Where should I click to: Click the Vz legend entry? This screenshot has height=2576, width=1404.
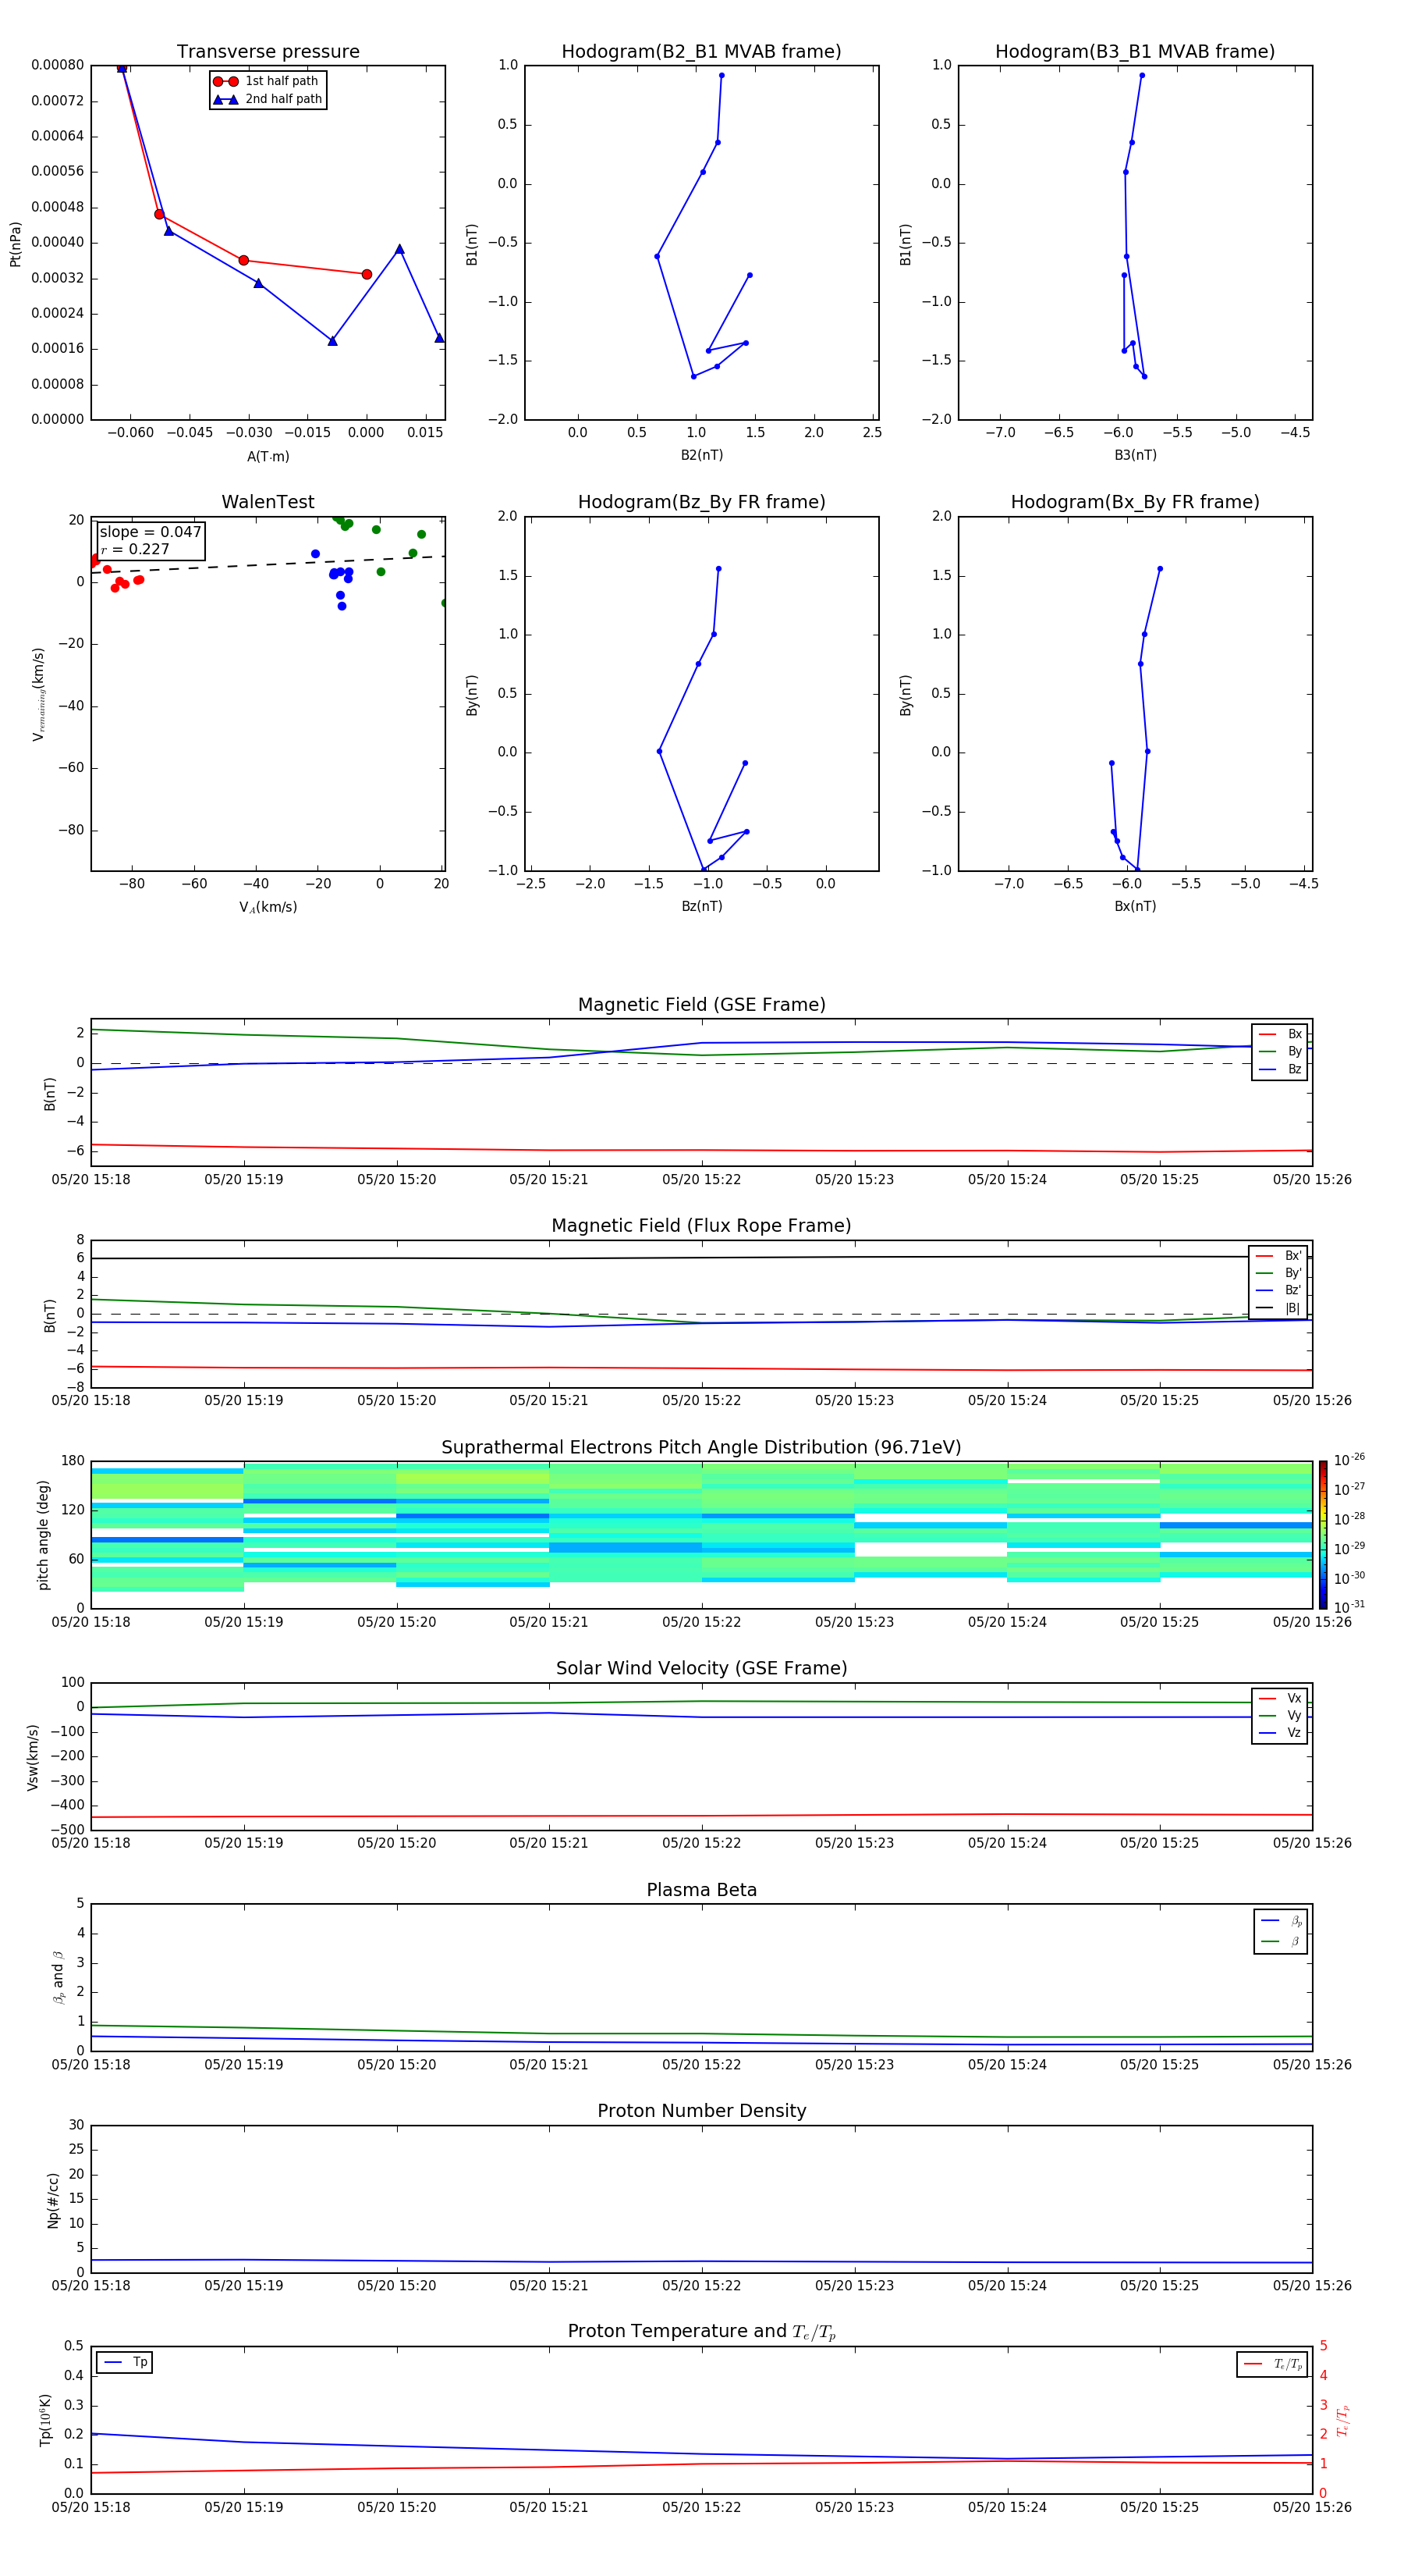click(x=1280, y=1733)
